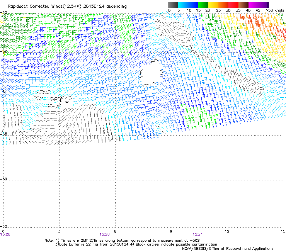286x251 pixels.
Task: Click the longitude label '12'
Action: 227,231
